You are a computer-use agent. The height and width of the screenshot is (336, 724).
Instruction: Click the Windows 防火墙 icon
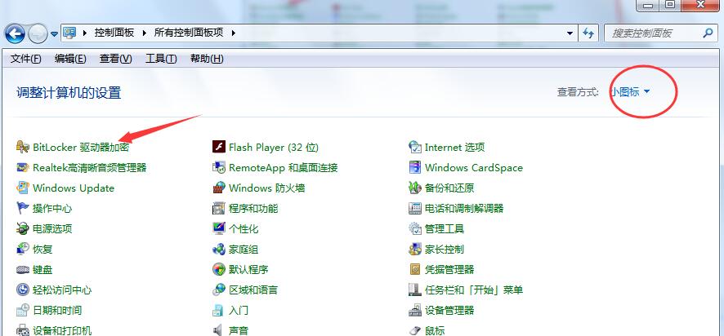(219, 188)
